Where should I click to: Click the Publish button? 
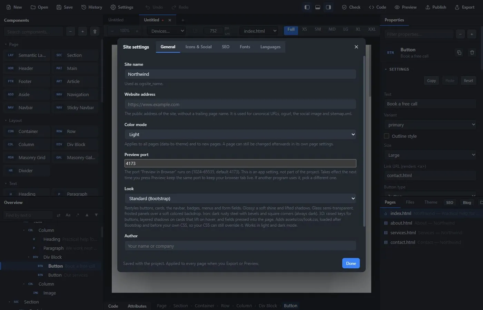[436, 7]
